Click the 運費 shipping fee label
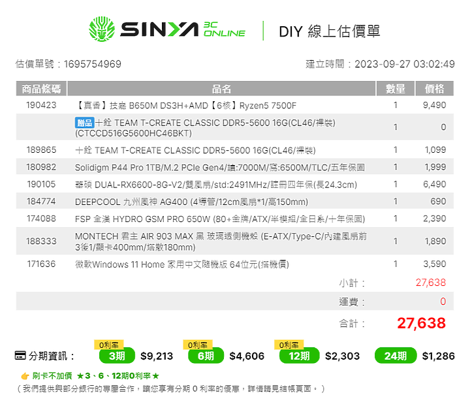This screenshot has width=470, height=408. pos(352,302)
